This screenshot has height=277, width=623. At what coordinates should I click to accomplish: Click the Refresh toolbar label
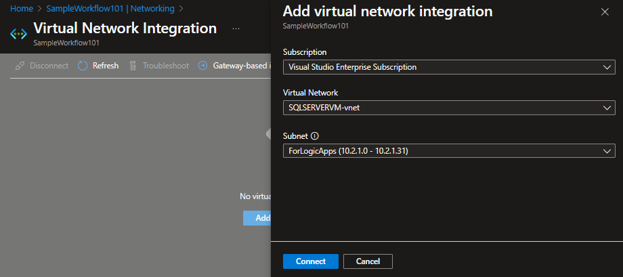click(x=106, y=66)
